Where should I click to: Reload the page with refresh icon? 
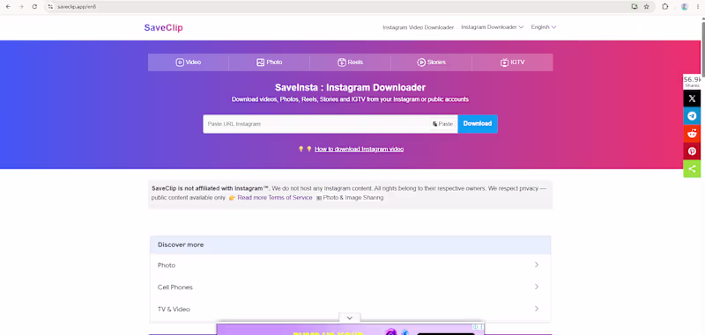point(34,7)
